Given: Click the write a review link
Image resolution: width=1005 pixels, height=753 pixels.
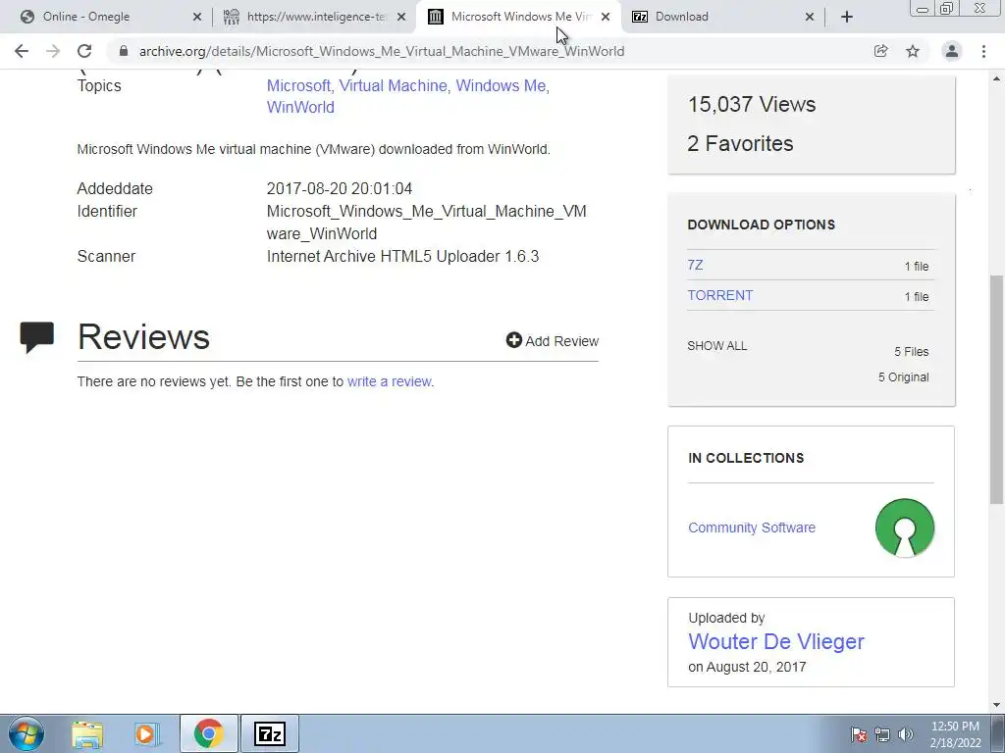Looking at the screenshot, I should coord(389,381).
